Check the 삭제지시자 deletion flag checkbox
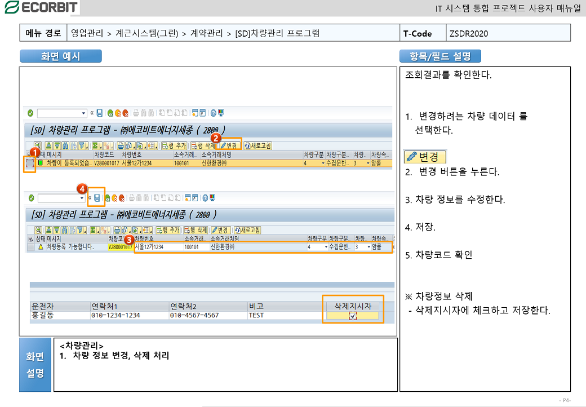Screen dimensions: 586x407 pyautogui.click(x=353, y=316)
